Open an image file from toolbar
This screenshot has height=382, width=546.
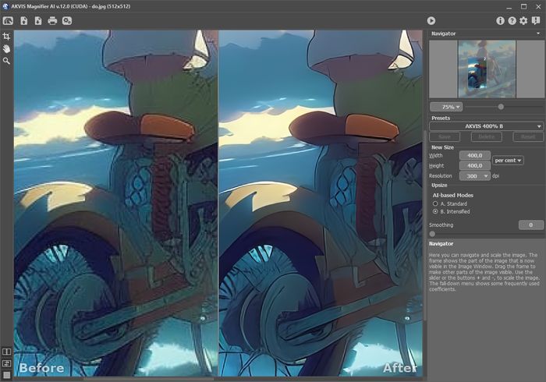point(23,21)
